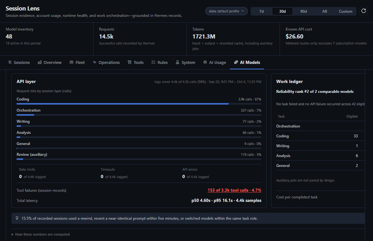Viewport: 373px width, 241px height.
Task: Switch to the Overview tab
Action: [50, 62]
